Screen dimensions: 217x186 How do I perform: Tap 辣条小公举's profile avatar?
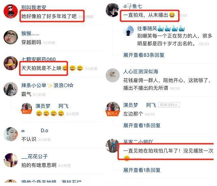click(x=11, y=89)
